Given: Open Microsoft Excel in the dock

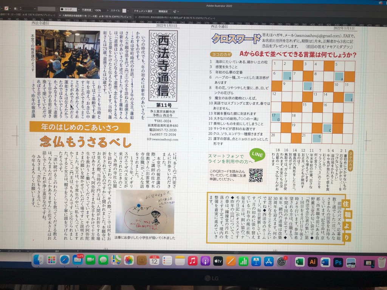Looking at the screenshot, I should tap(300, 261).
